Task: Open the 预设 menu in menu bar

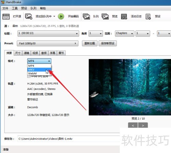Action: pos(24,8)
